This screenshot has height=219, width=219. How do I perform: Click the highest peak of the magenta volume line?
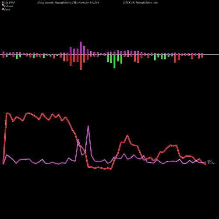pyautogui.click(x=88, y=126)
